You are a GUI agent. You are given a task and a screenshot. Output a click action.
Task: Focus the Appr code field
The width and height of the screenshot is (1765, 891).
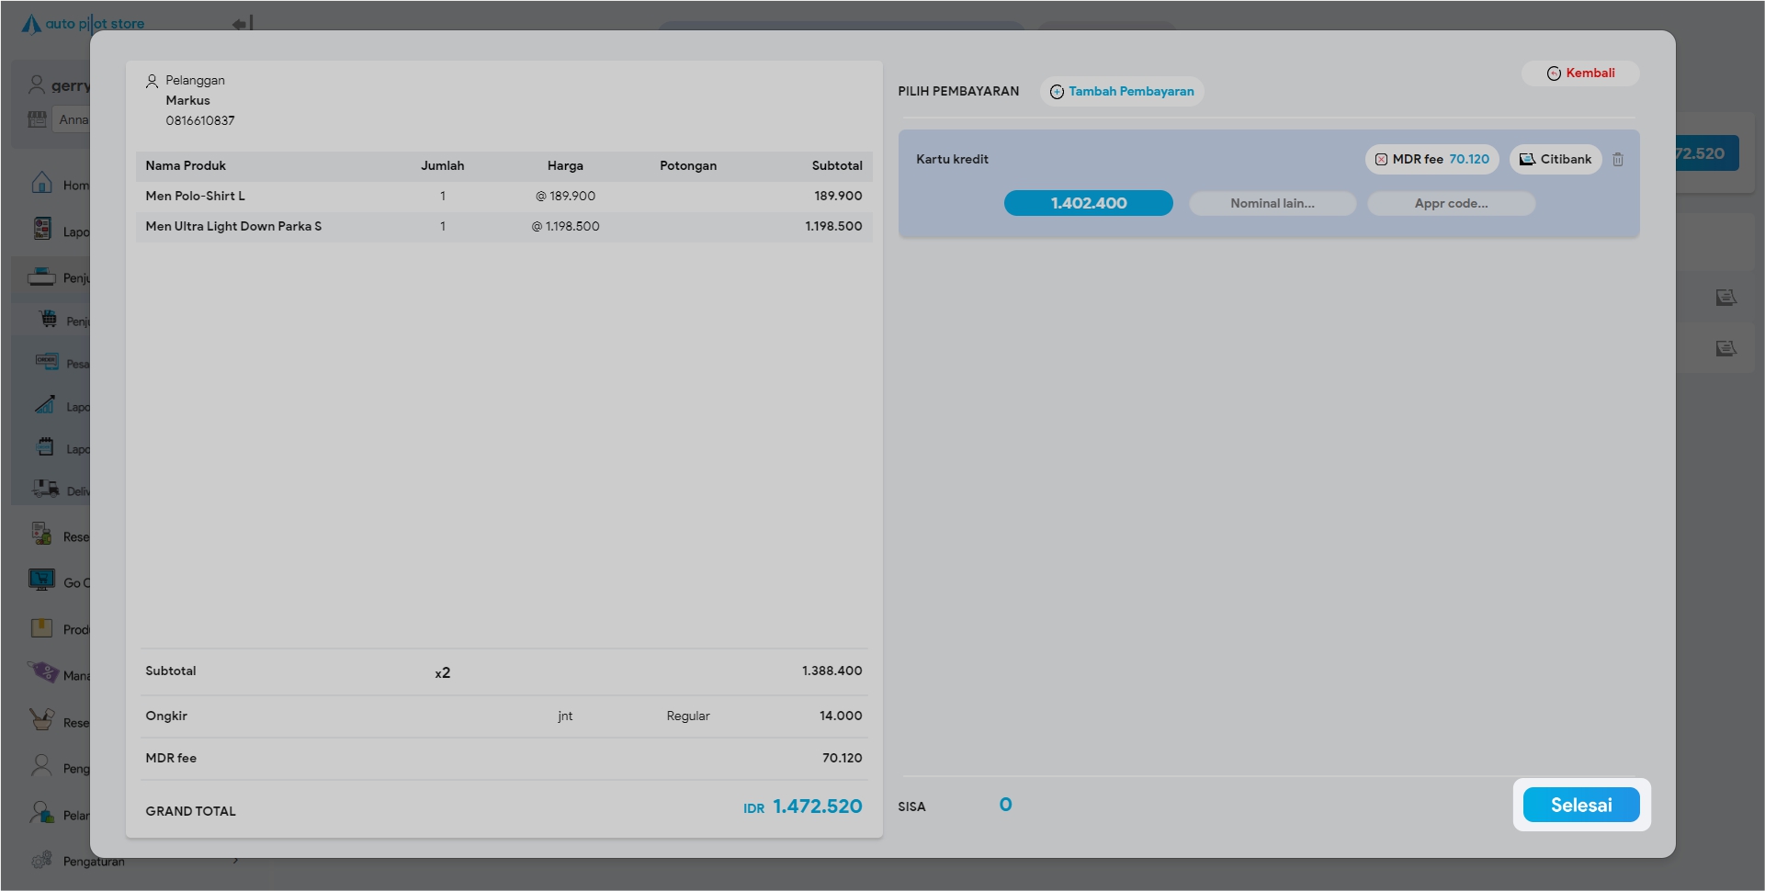coord(1450,204)
